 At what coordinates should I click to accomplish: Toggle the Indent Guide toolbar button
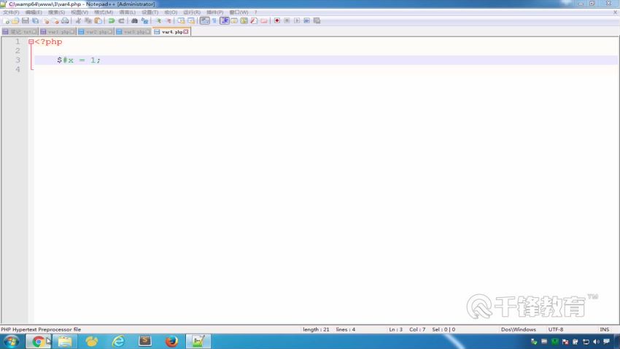[x=224, y=20]
